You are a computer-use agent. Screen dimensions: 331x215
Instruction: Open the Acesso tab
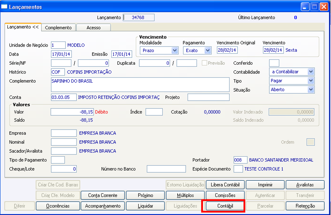pos(93,28)
